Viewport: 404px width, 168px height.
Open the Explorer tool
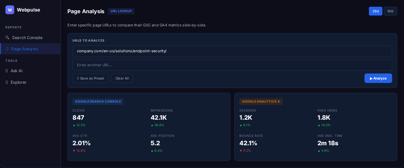pos(30,82)
